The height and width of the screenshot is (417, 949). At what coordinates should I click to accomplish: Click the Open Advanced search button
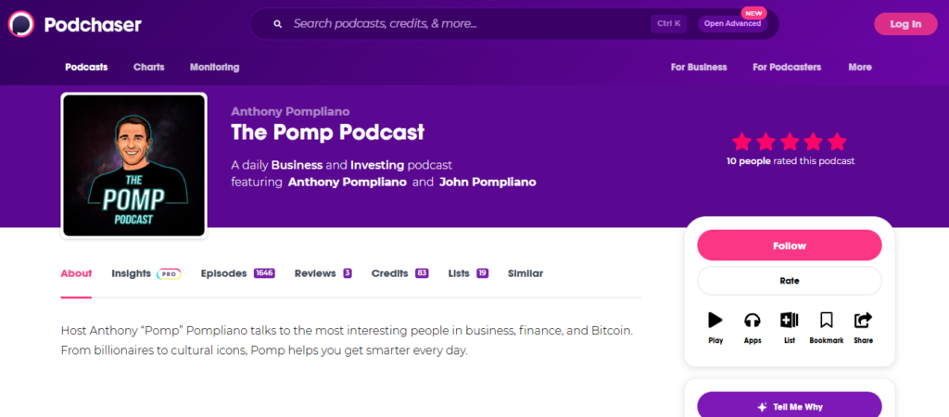(x=732, y=23)
